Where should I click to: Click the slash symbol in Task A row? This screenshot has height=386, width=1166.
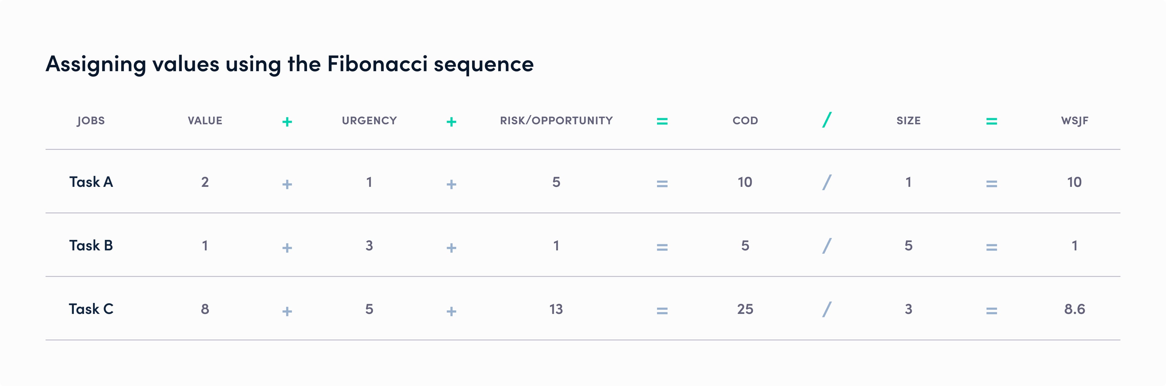(827, 183)
